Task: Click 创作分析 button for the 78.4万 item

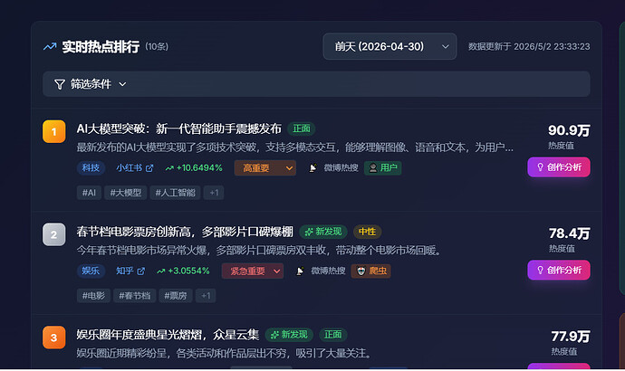Action: [559, 271]
